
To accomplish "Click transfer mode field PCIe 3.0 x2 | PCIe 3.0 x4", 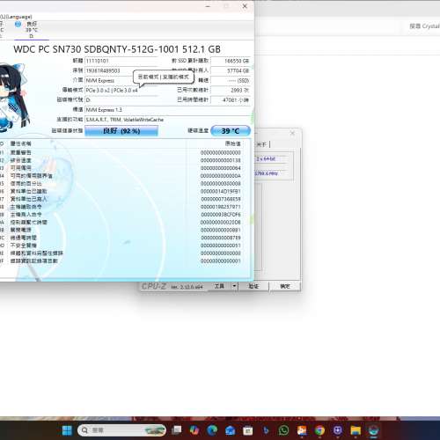I will (x=121, y=90).
